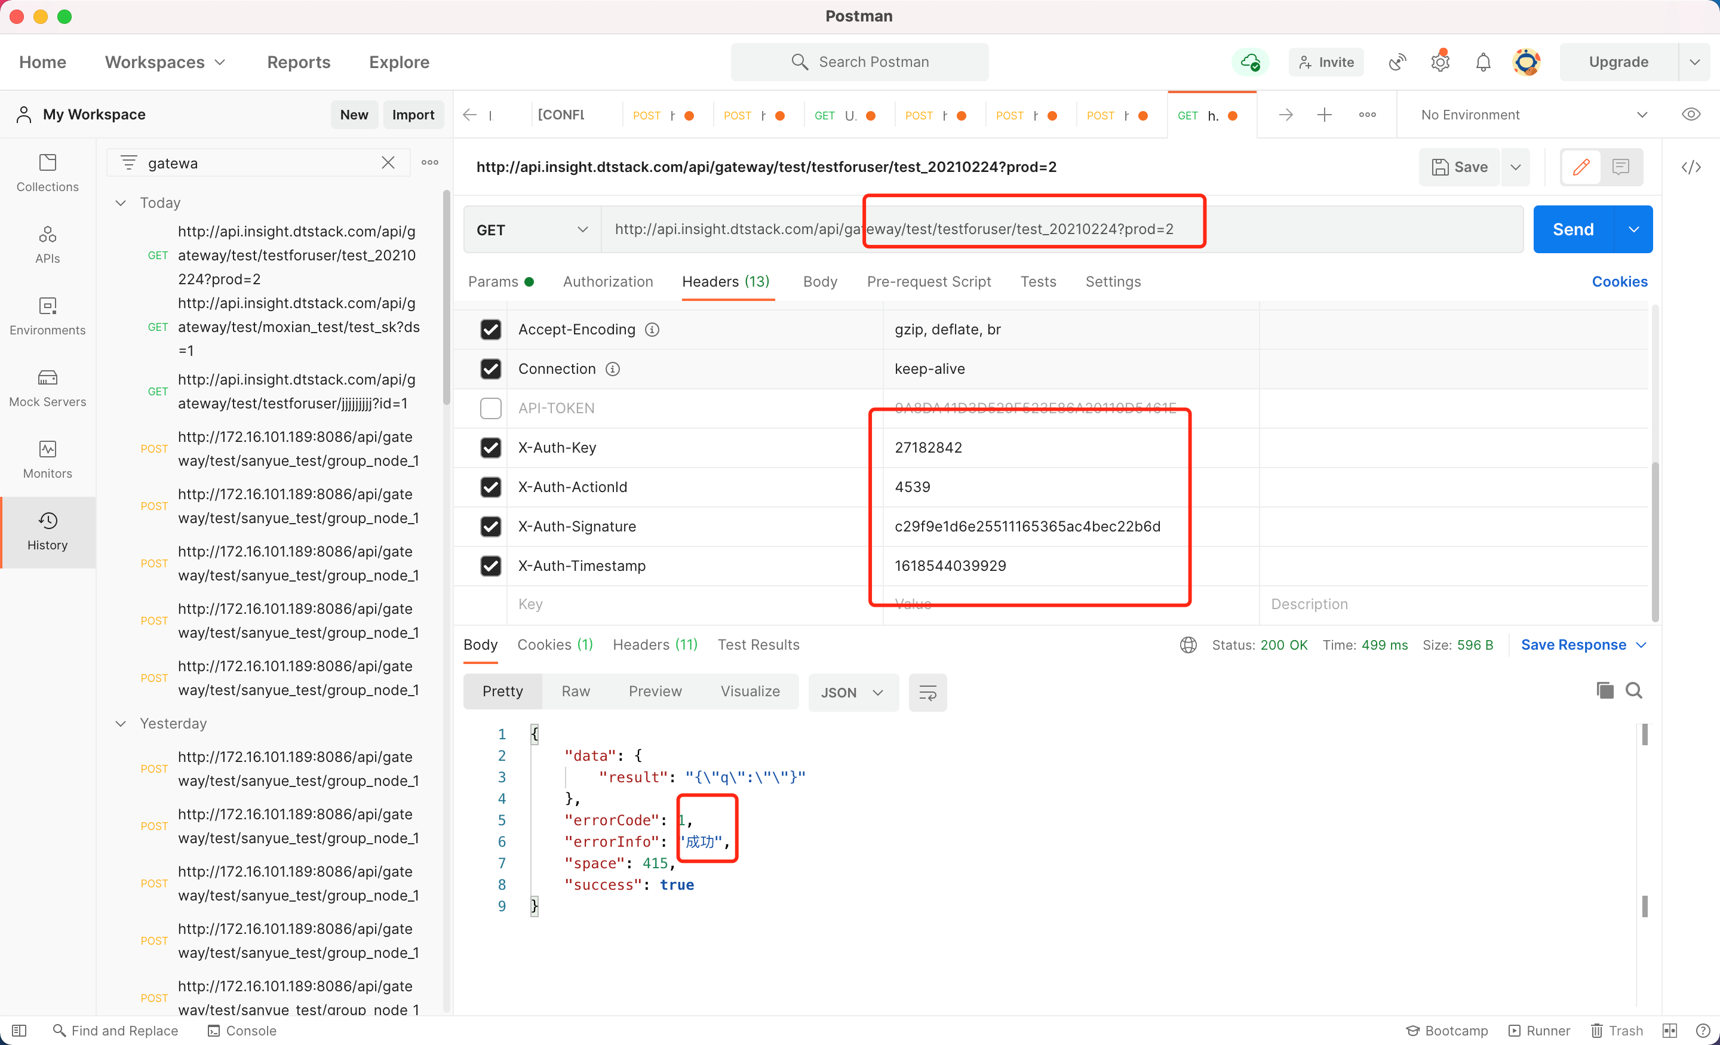Click the Invite button

[1326, 62]
